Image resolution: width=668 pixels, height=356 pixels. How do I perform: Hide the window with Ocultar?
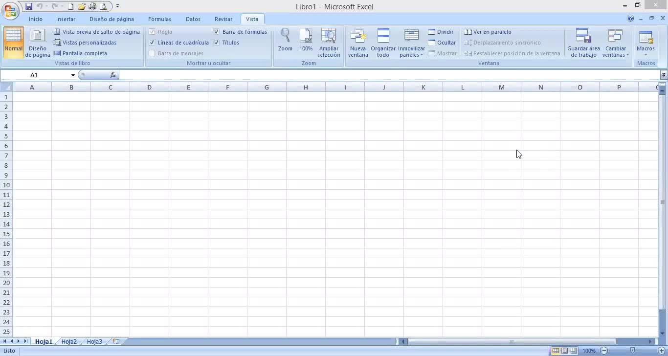point(442,43)
